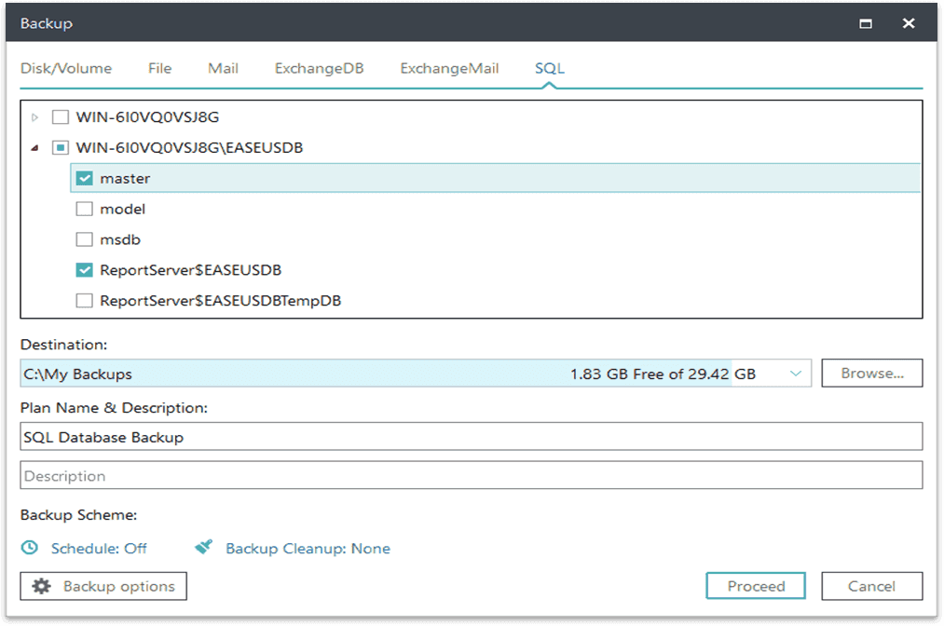Select the SQL tab
Viewport: 944px width, 626px height.
click(550, 69)
